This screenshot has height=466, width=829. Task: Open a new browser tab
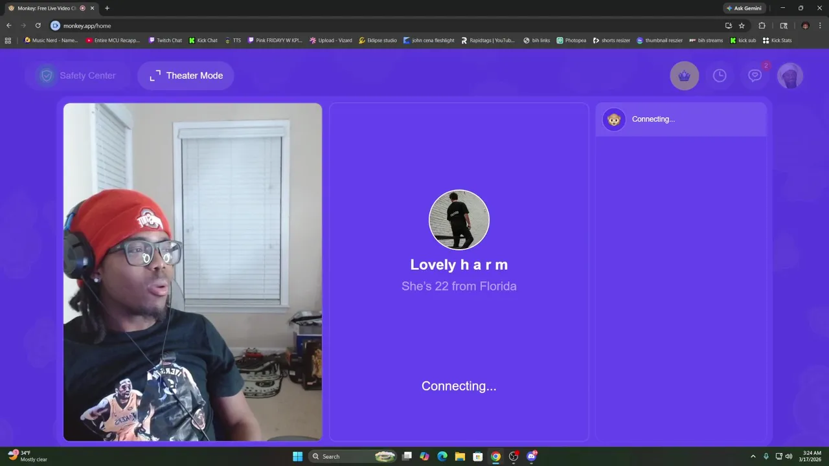point(107,8)
